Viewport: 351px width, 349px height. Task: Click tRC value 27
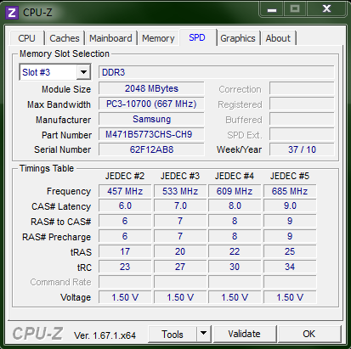point(180,267)
